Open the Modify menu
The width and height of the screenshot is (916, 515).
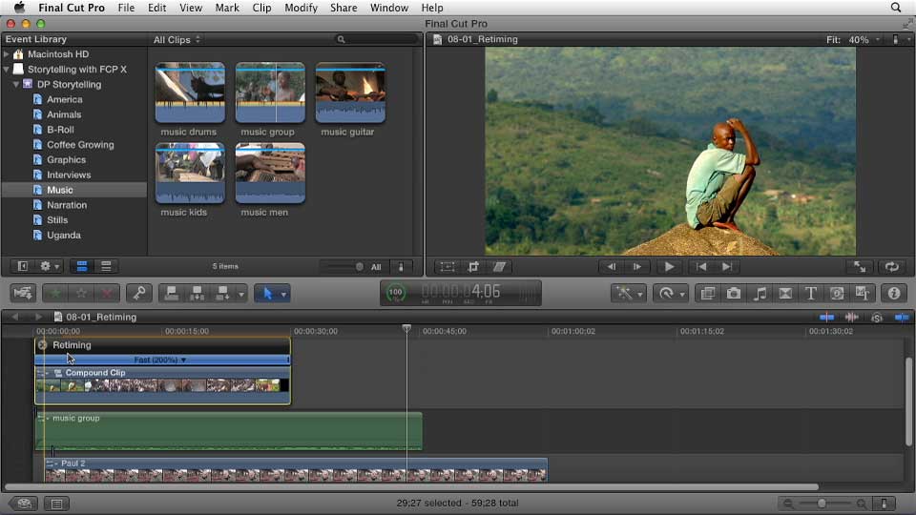301,8
